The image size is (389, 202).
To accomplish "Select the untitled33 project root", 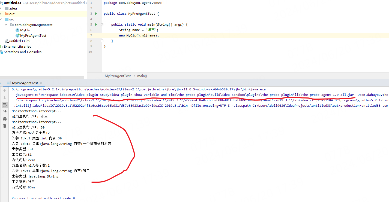I will (13, 3).
